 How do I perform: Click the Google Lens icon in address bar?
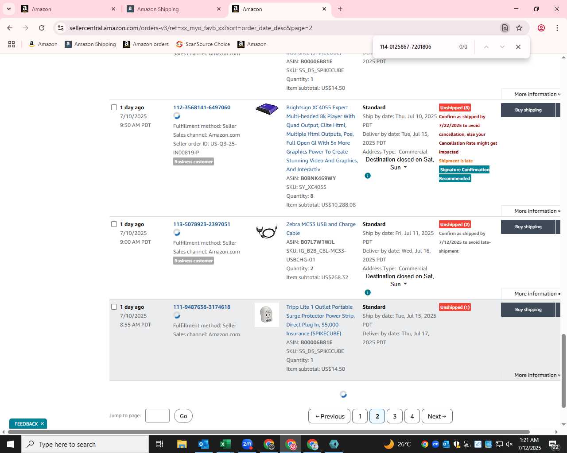505,28
